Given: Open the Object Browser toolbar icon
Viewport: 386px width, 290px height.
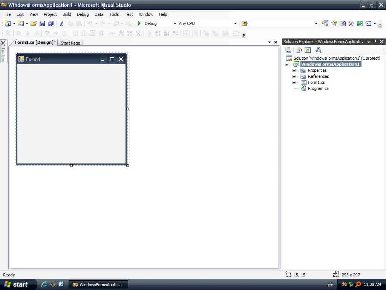Looking at the screenshot, I should pos(342,23).
